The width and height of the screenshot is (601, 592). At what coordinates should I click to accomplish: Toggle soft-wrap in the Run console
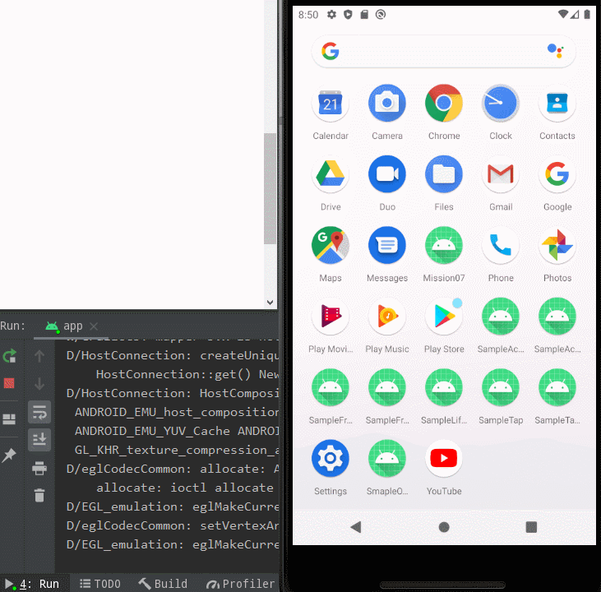click(x=39, y=413)
